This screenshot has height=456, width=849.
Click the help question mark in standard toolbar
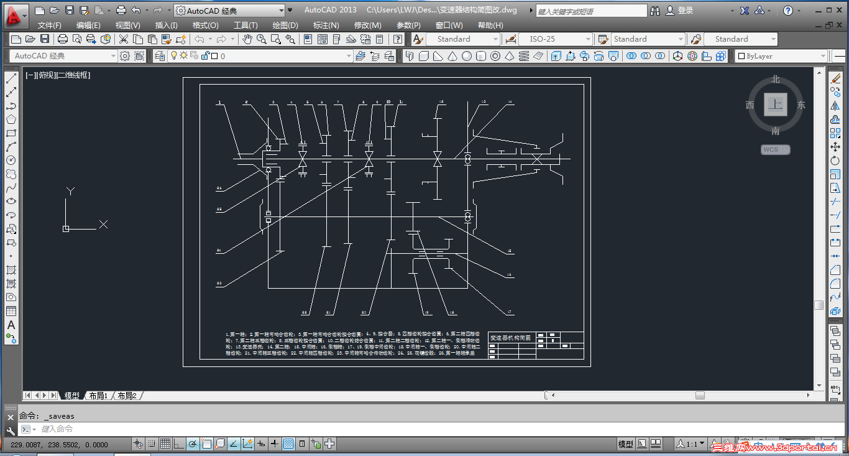(x=397, y=39)
